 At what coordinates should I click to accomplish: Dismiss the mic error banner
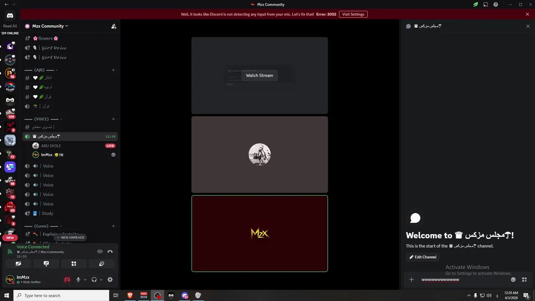pyautogui.click(x=527, y=14)
